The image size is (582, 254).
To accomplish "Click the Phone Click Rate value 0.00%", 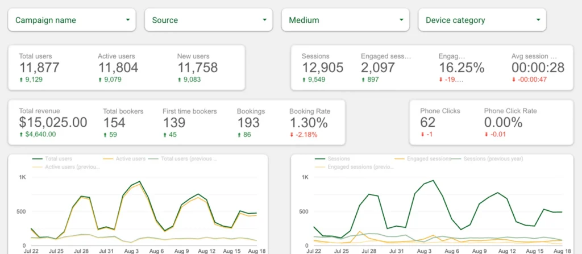I will coord(504,122).
